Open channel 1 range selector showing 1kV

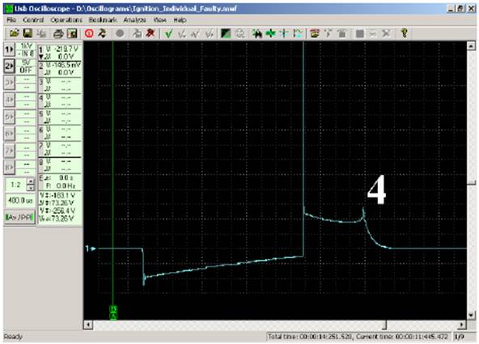pos(26,46)
